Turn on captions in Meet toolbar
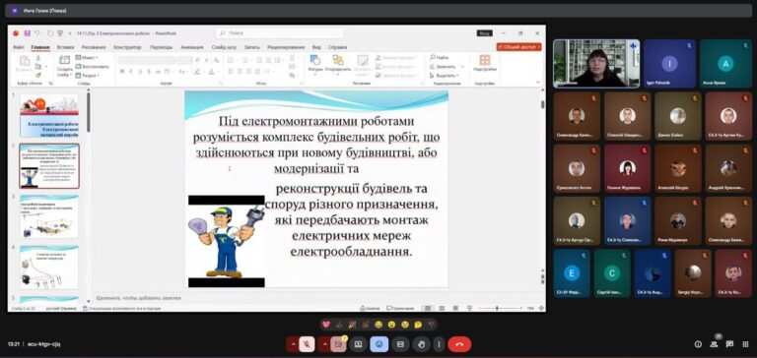The height and width of the screenshot is (358, 757). 400,344
